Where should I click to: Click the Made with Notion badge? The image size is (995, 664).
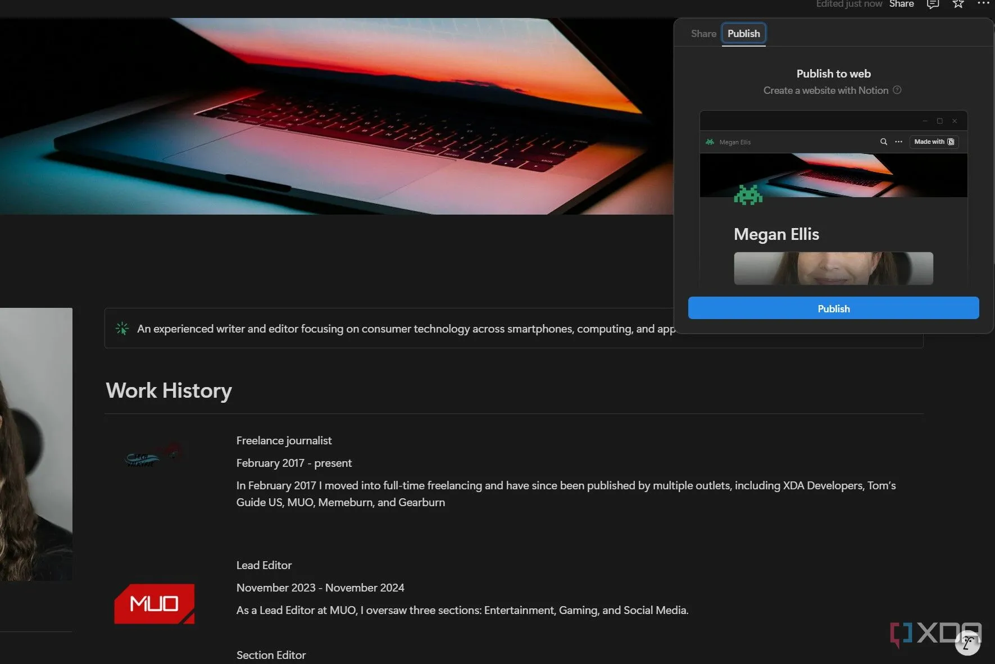(934, 142)
